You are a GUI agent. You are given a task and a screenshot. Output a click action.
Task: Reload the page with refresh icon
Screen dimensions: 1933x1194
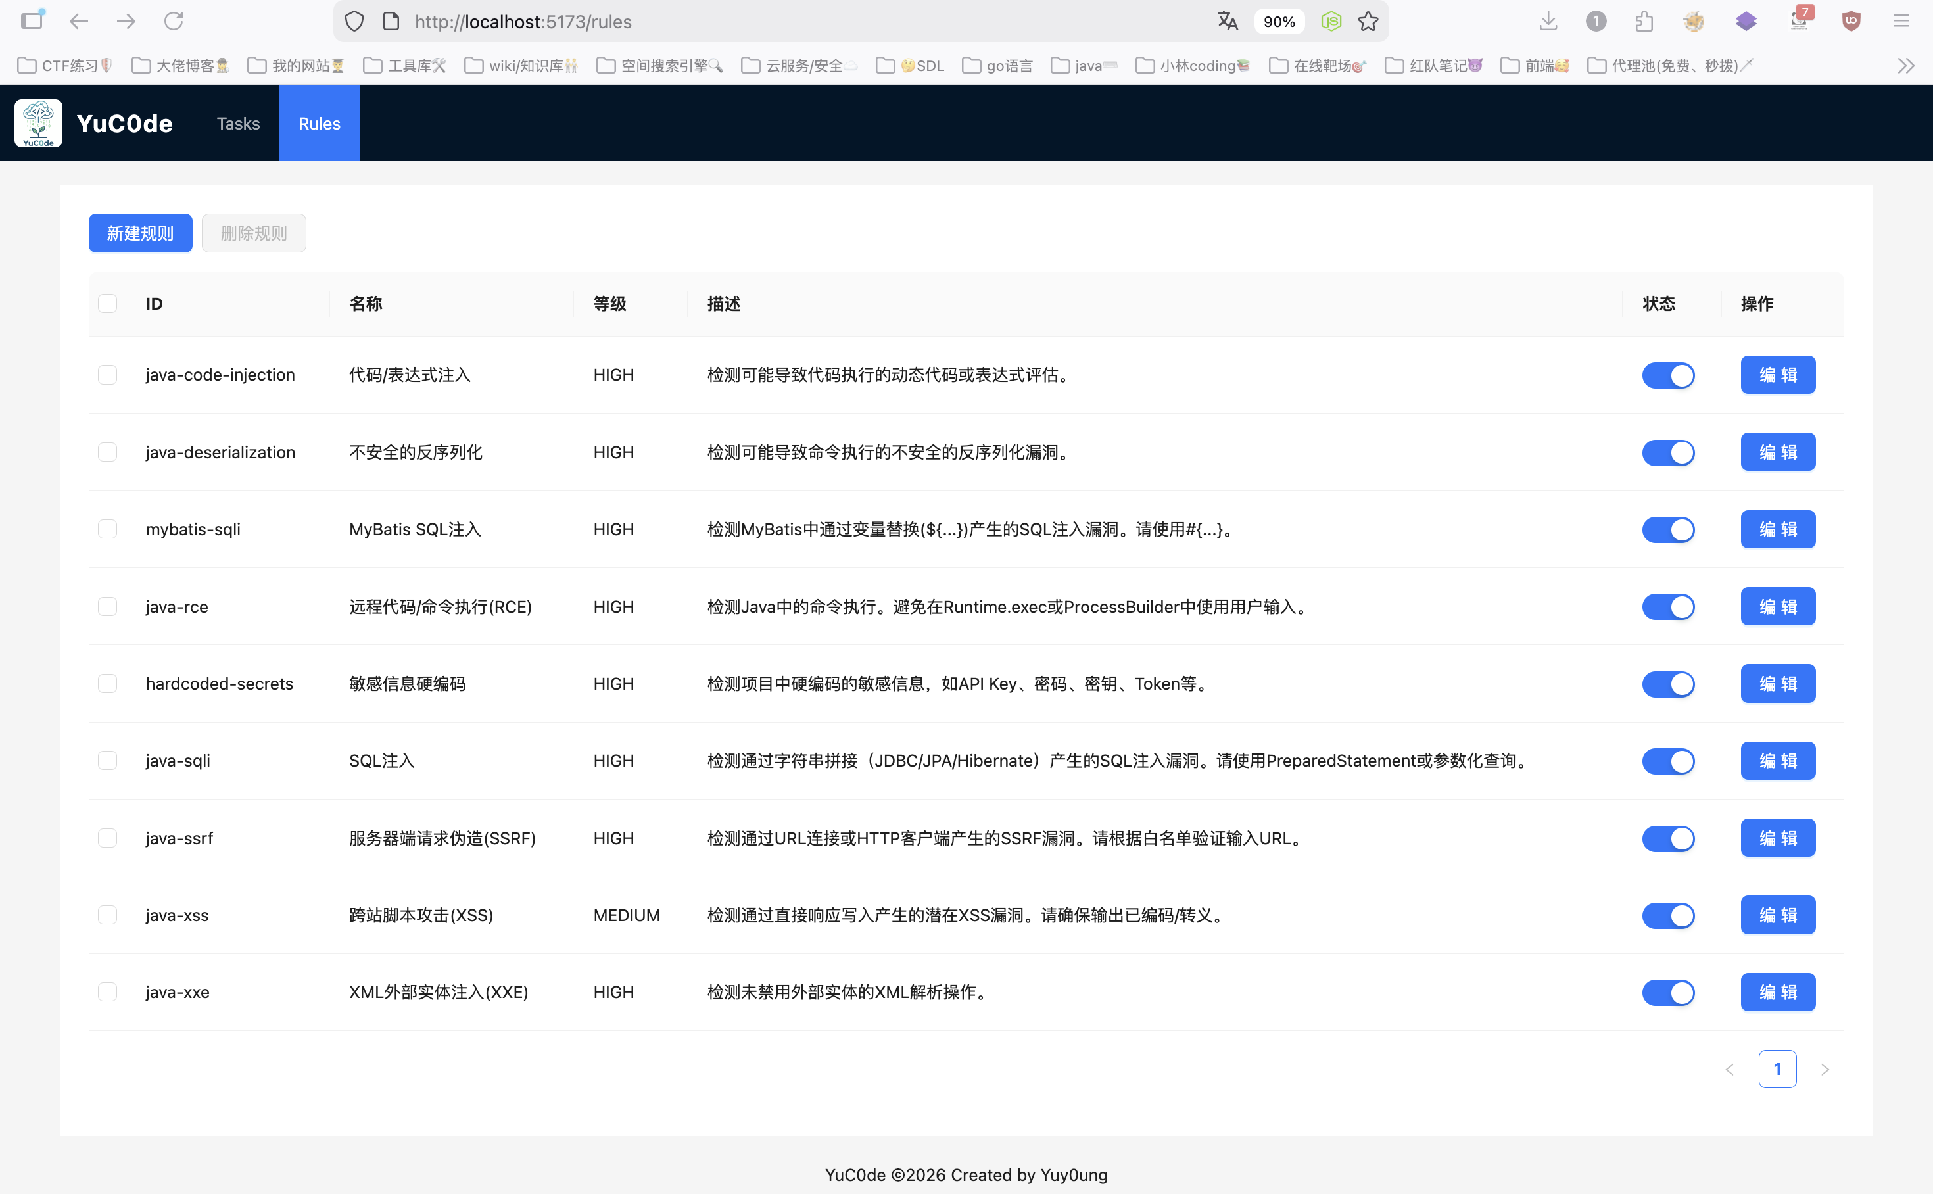[x=174, y=21]
